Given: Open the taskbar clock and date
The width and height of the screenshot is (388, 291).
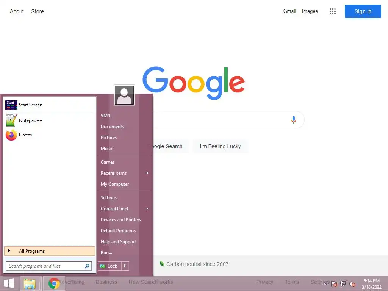Looking at the screenshot, I should point(371,284).
